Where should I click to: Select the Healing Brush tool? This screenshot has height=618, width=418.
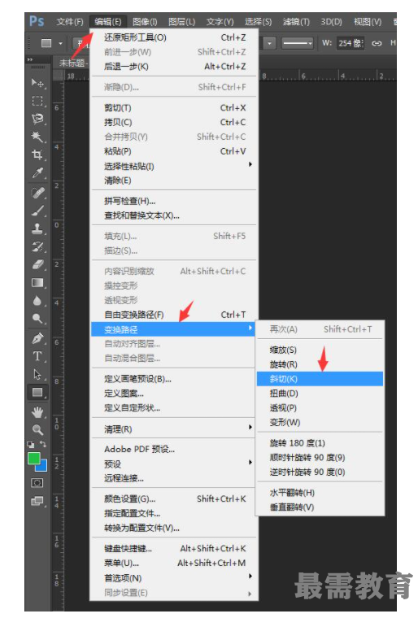coord(38,193)
